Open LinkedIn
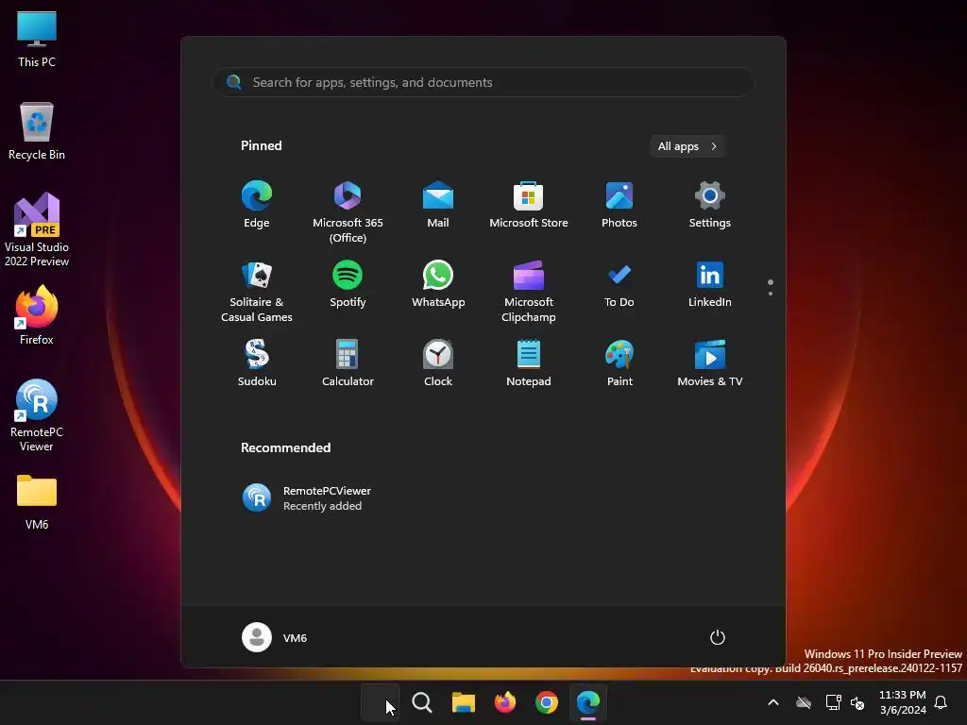 point(710,285)
